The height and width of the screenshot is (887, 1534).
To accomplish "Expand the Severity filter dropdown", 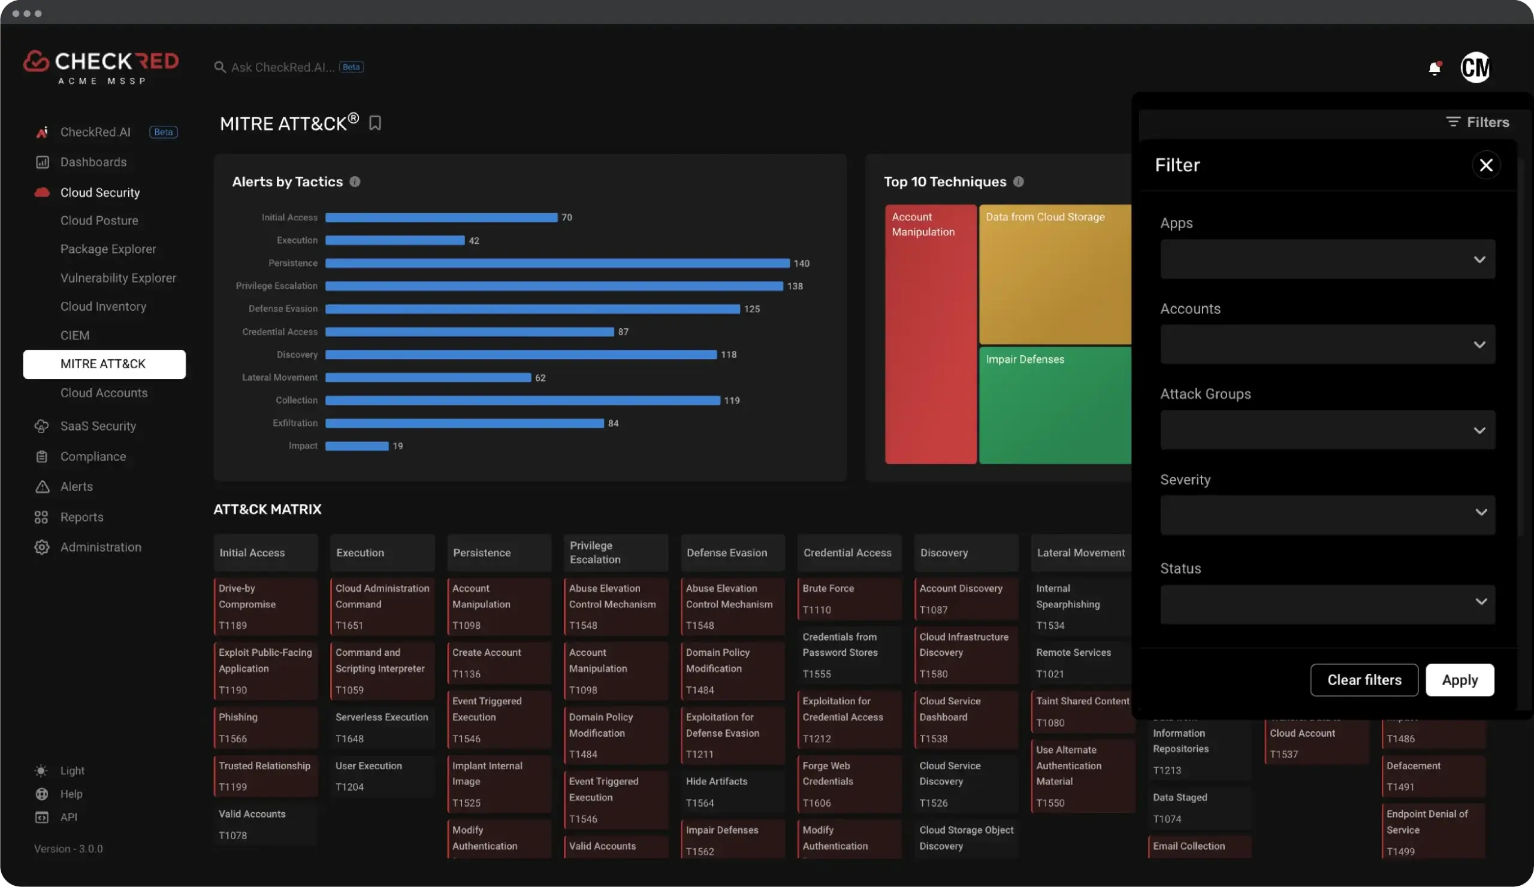I will pos(1327,514).
